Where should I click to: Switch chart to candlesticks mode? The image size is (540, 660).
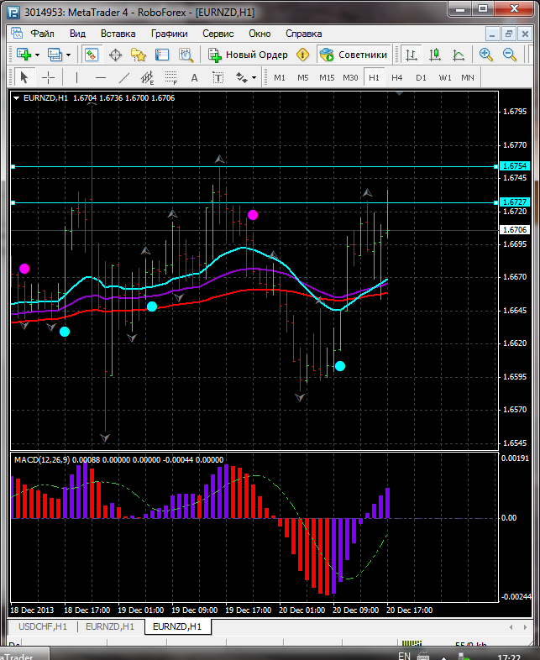click(435, 55)
